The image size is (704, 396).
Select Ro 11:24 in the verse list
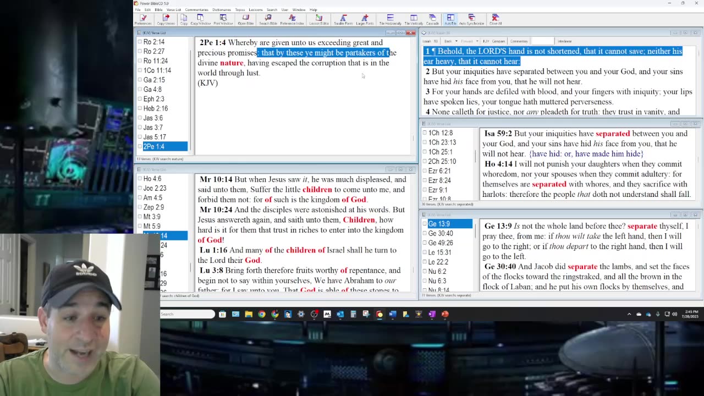pyautogui.click(x=155, y=61)
